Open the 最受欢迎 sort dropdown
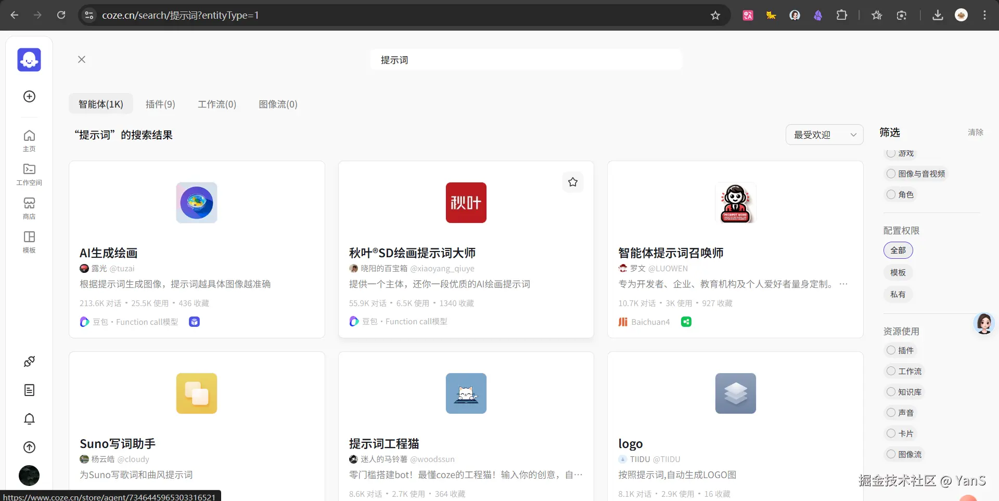The width and height of the screenshot is (999, 501). [x=824, y=135]
